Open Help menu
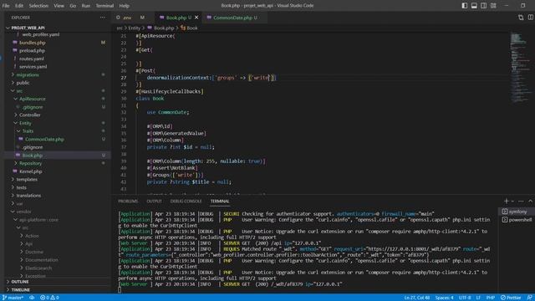535x301 pixels. pos(125,6)
